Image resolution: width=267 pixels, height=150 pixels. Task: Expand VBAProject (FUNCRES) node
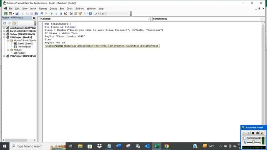(x=4, y=56)
